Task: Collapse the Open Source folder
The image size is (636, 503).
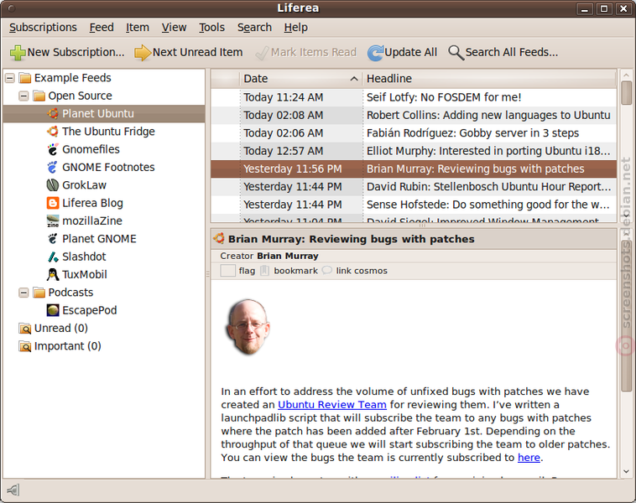Action: (x=24, y=96)
